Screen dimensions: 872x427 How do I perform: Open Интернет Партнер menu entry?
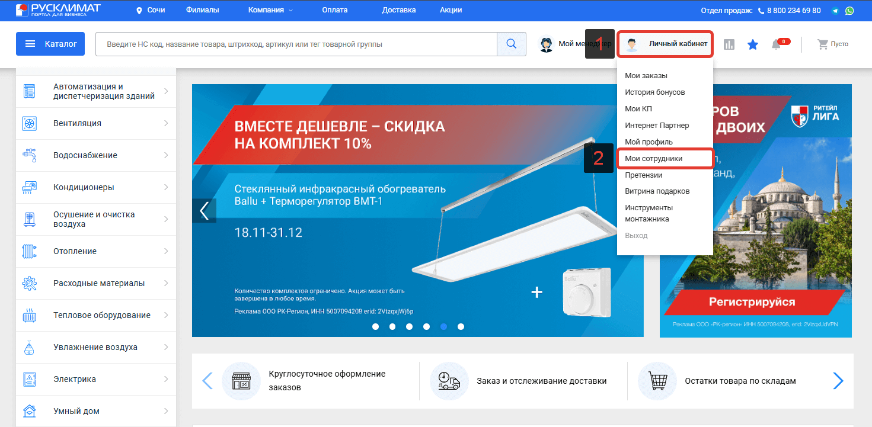[657, 126]
